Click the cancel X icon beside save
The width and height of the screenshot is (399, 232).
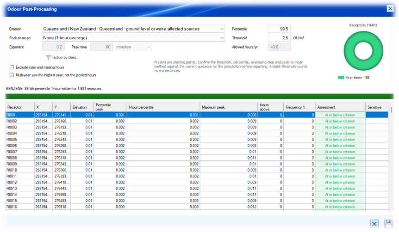374,224
